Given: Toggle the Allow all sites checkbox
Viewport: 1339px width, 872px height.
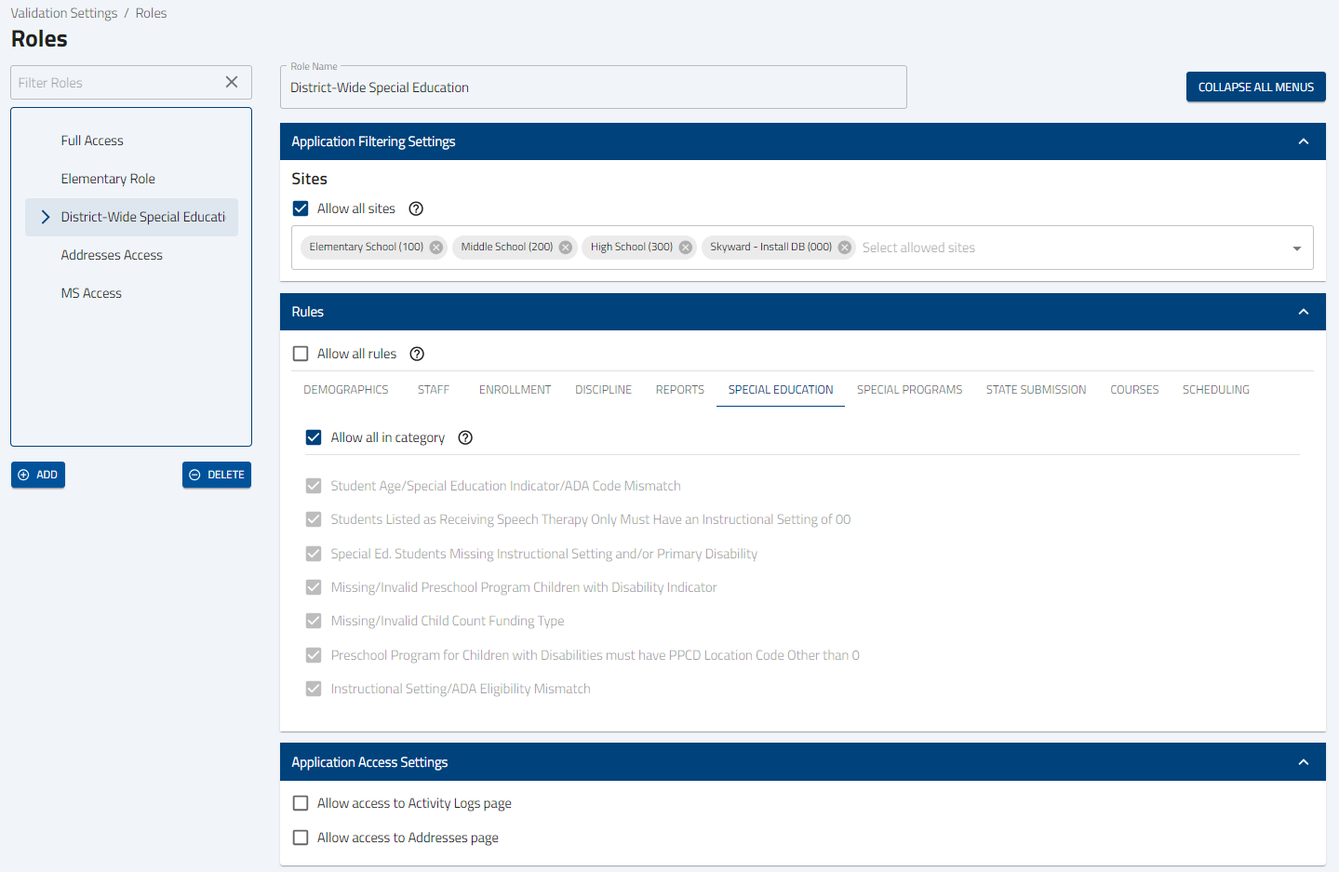Looking at the screenshot, I should pyautogui.click(x=301, y=208).
